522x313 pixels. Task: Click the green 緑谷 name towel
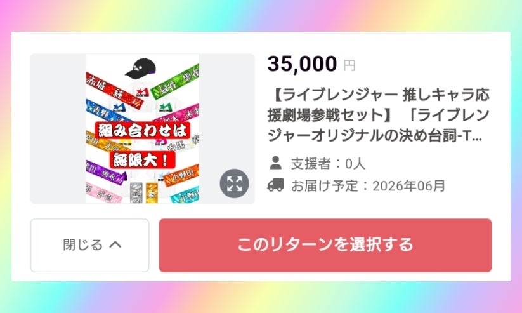click(x=175, y=83)
